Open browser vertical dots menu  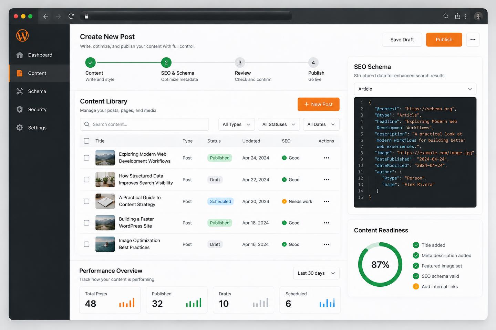pyautogui.click(x=466, y=16)
